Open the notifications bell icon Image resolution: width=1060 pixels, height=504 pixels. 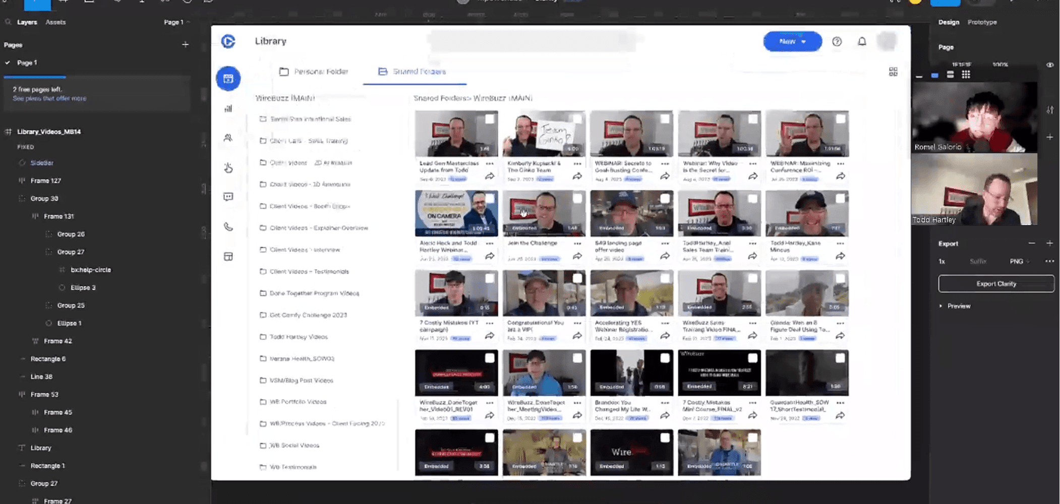862,42
